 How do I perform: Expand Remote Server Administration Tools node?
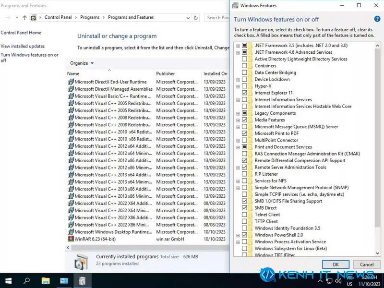pos(238,168)
